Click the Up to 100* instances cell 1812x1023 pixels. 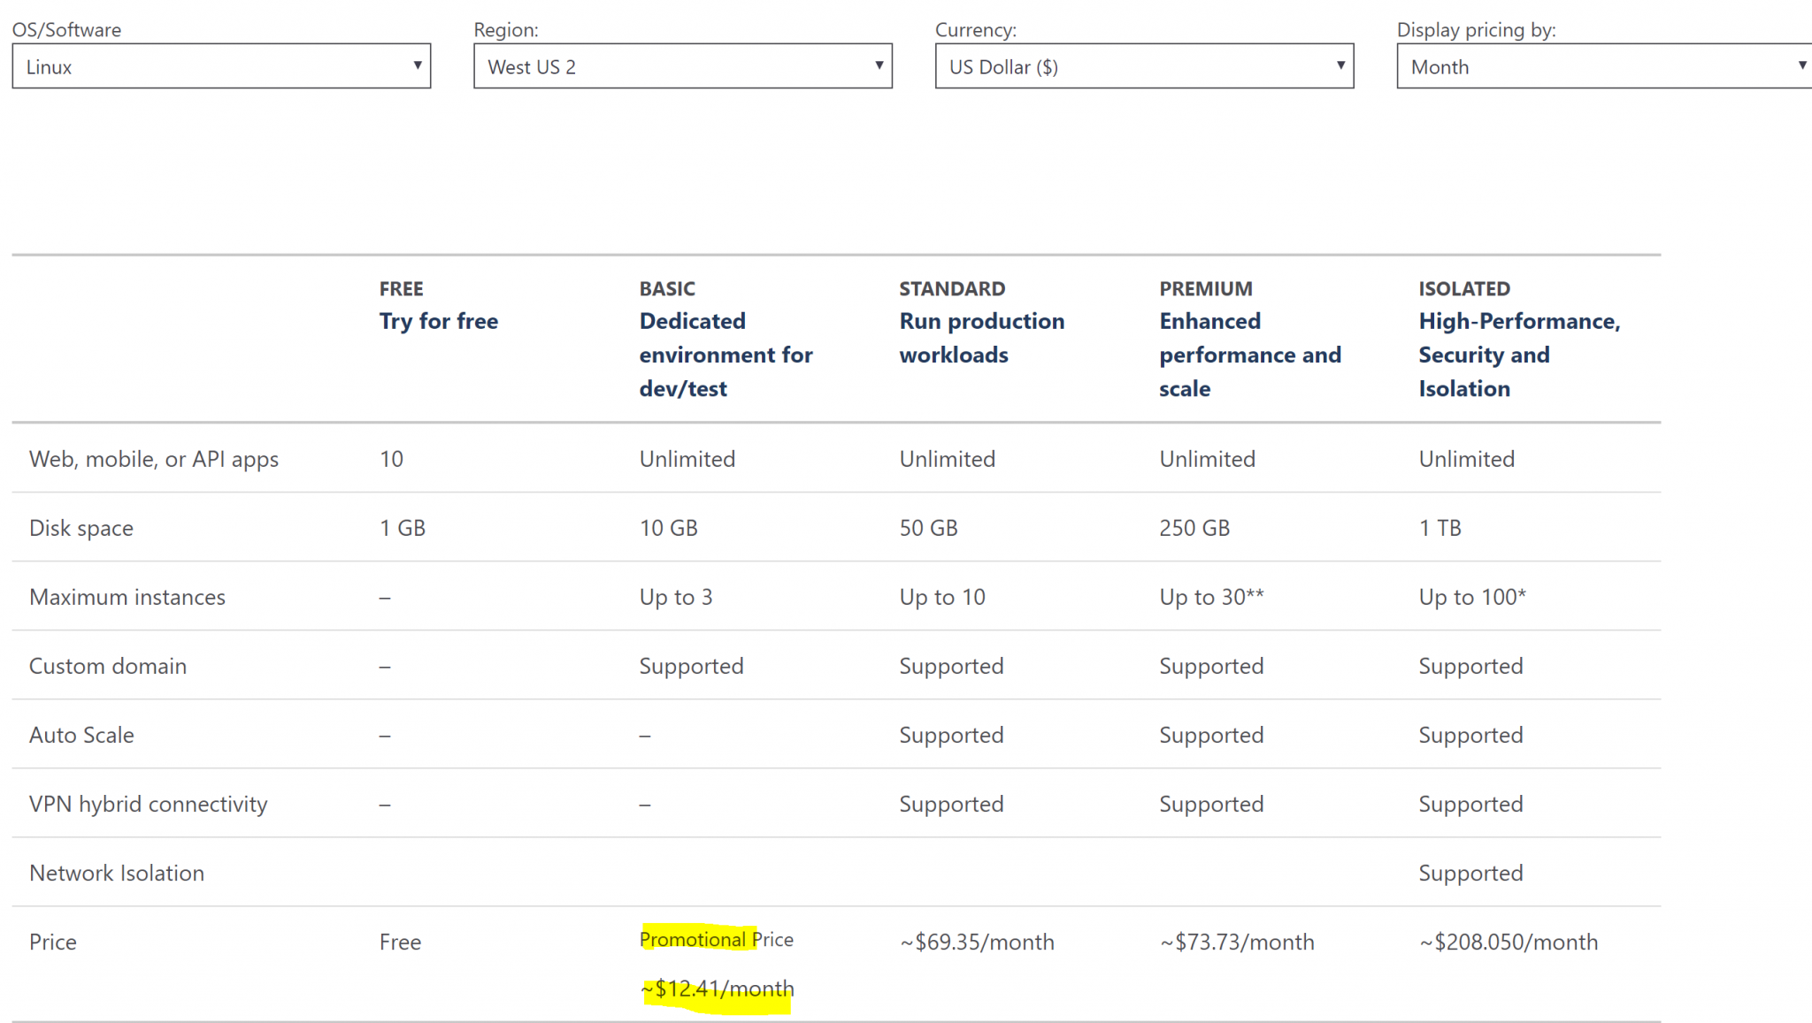(x=1471, y=597)
